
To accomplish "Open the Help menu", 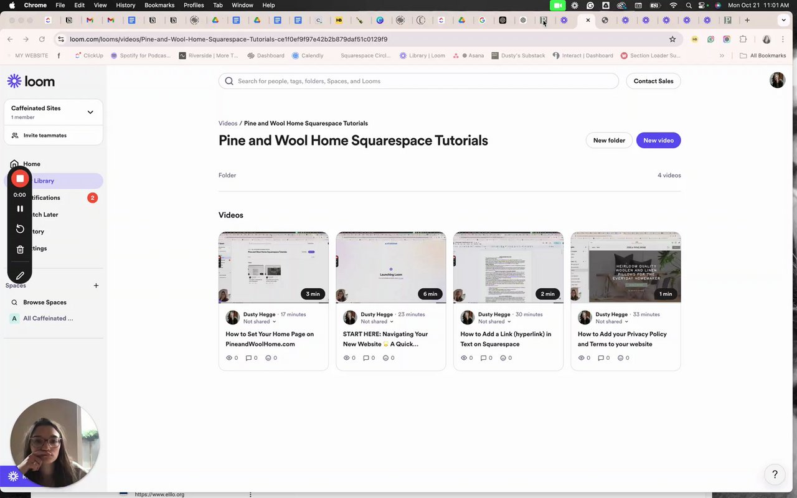I will pos(268,5).
